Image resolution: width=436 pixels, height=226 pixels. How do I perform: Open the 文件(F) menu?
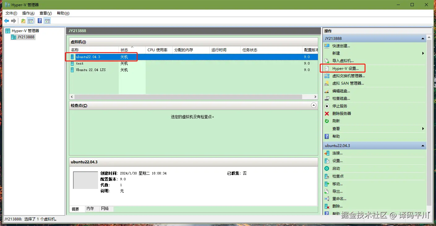[x=11, y=13]
